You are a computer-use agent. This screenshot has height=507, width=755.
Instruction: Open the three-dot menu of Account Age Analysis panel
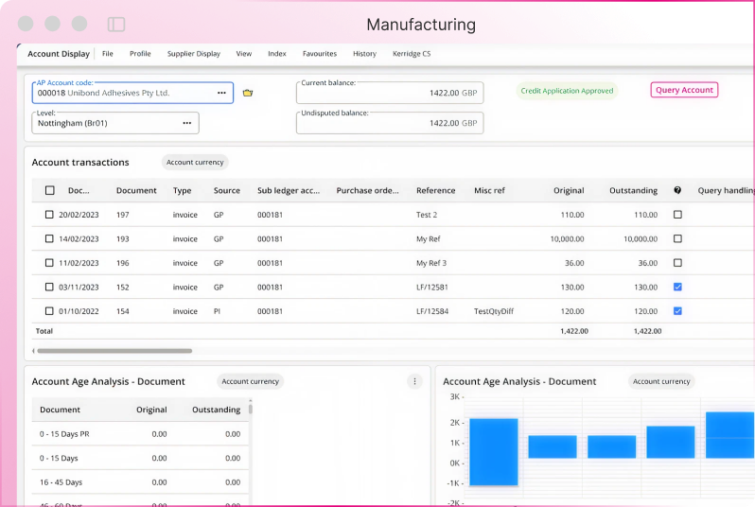point(414,381)
